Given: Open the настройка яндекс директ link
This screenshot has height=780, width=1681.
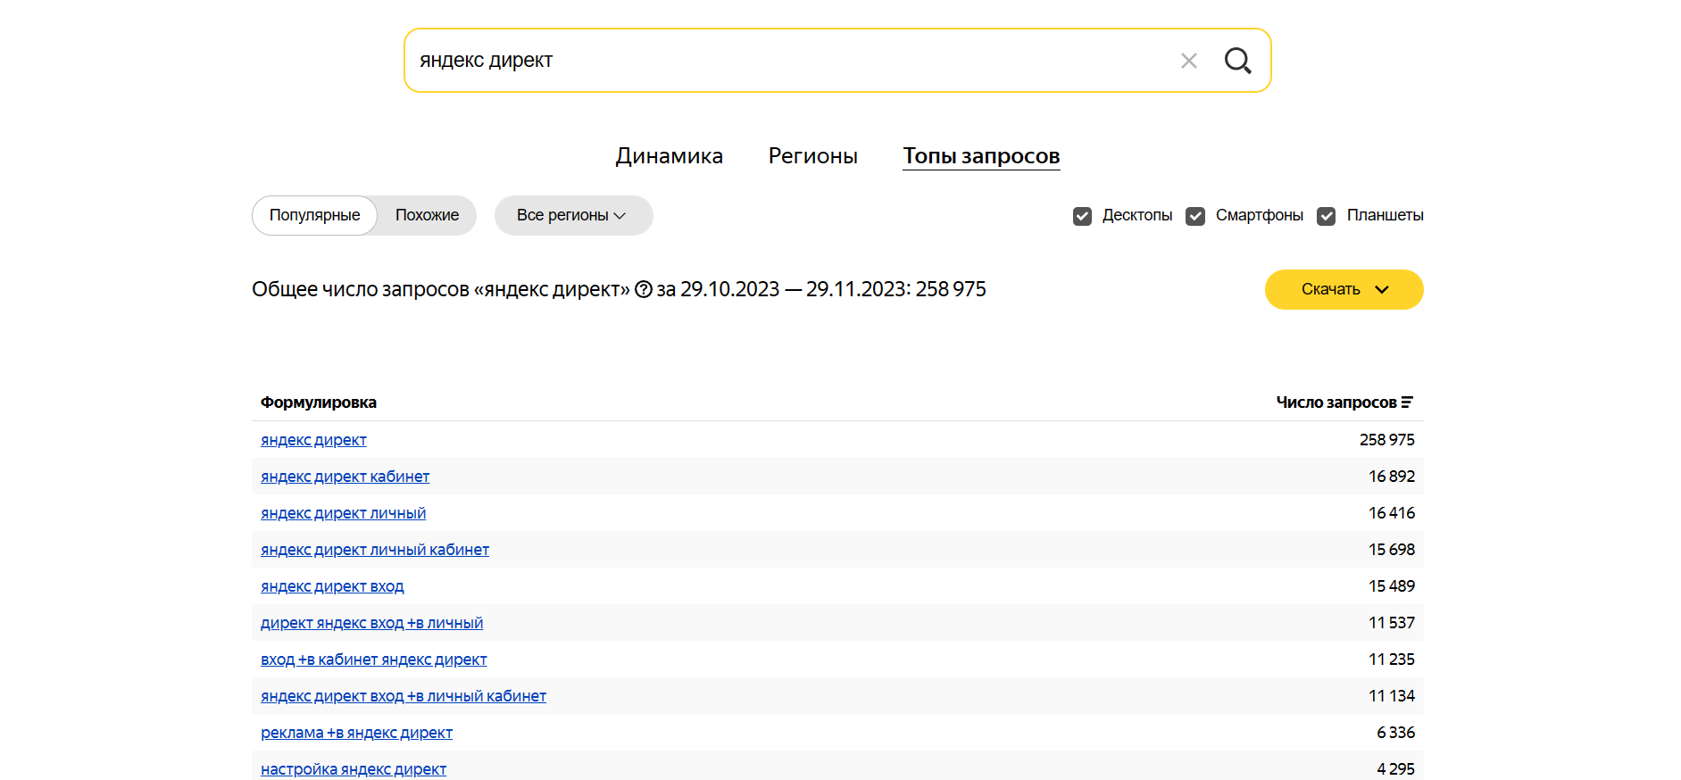Looking at the screenshot, I should click(x=354, y=769).
